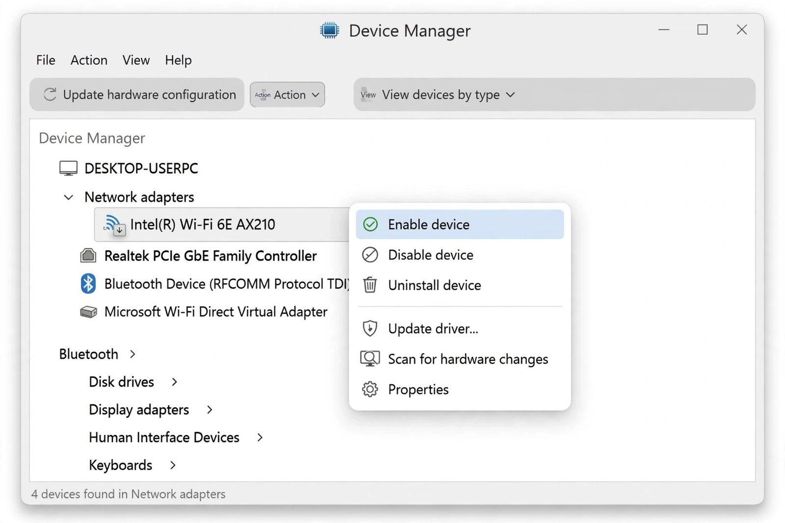Expand the Human Interface Devices chevron

pos(260,437)
